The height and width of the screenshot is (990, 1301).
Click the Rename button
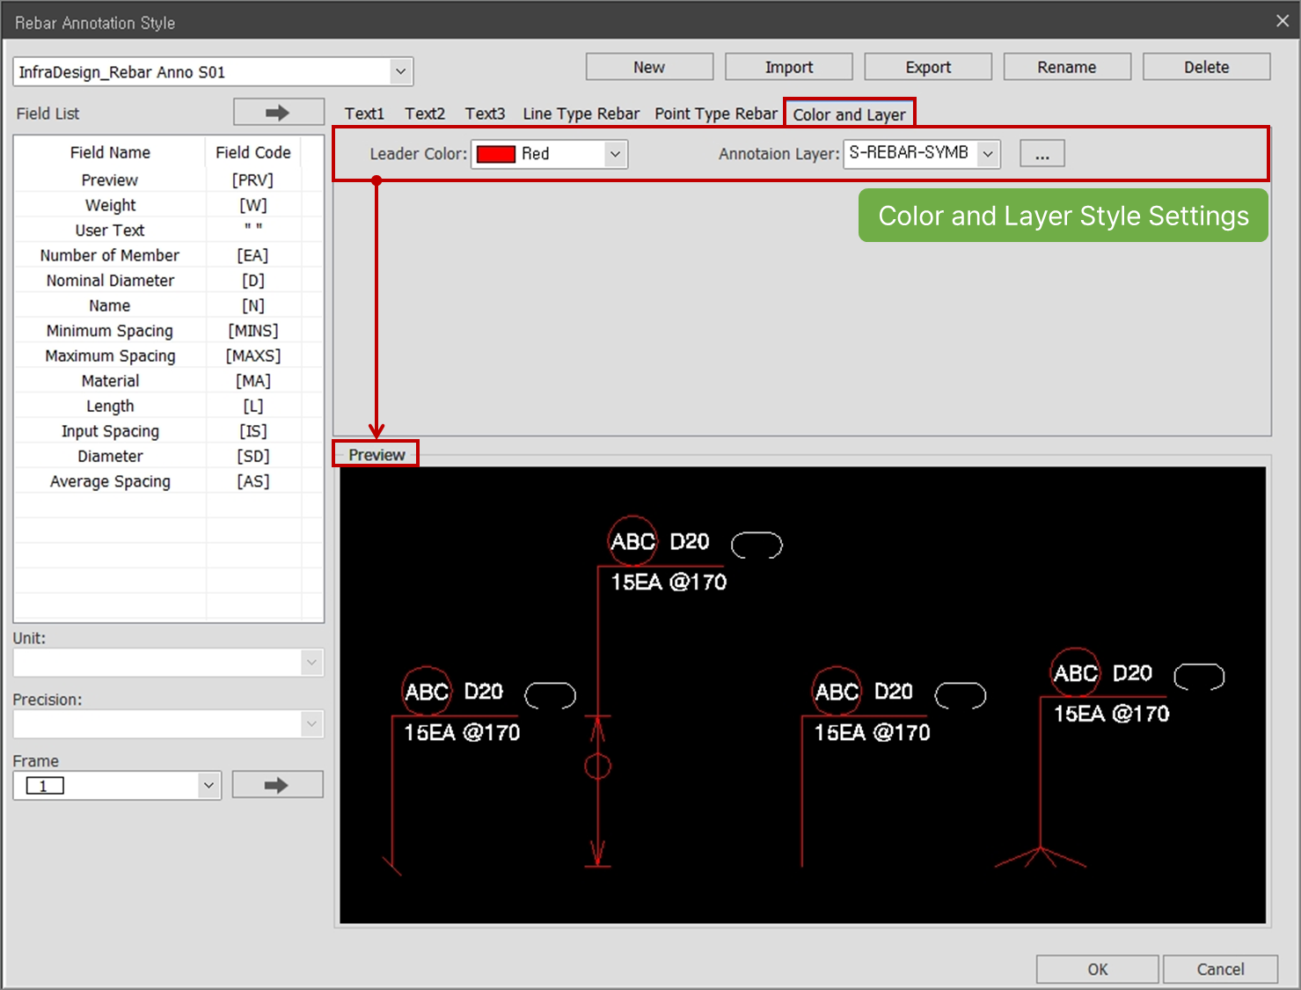click(1067, 67)
